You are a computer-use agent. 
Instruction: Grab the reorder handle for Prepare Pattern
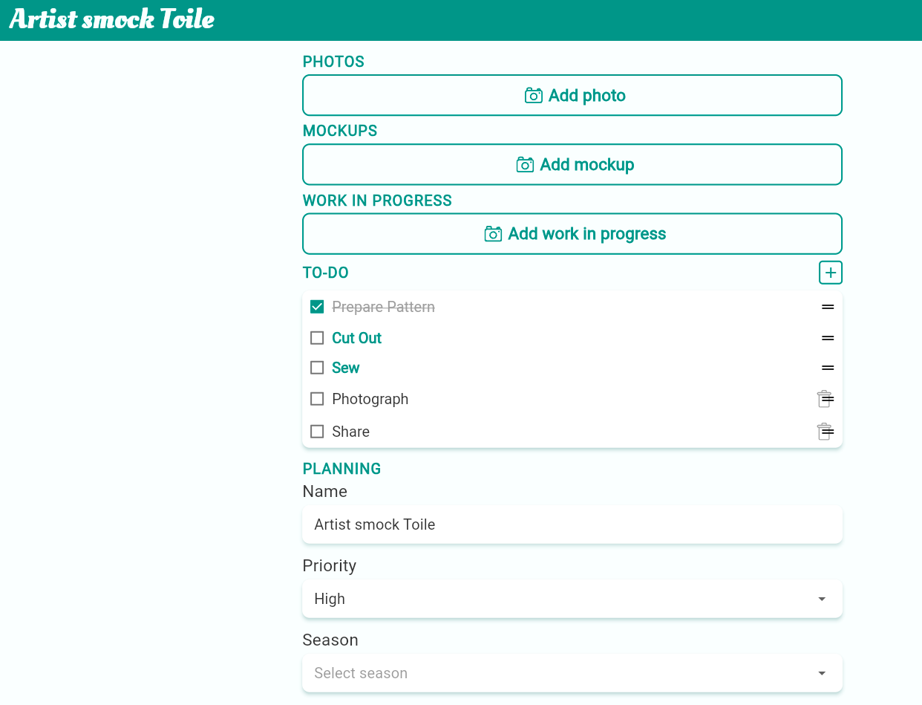[x=828, y=307]
